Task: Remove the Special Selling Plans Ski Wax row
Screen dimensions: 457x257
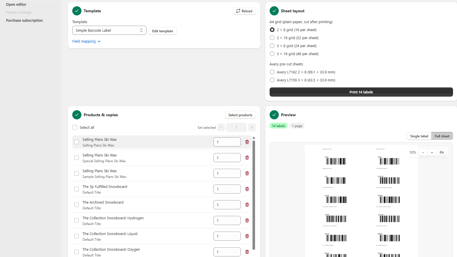Action: point(247,158)
